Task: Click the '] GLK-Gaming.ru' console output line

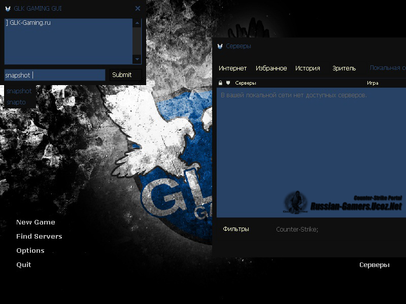Action: 28,23
